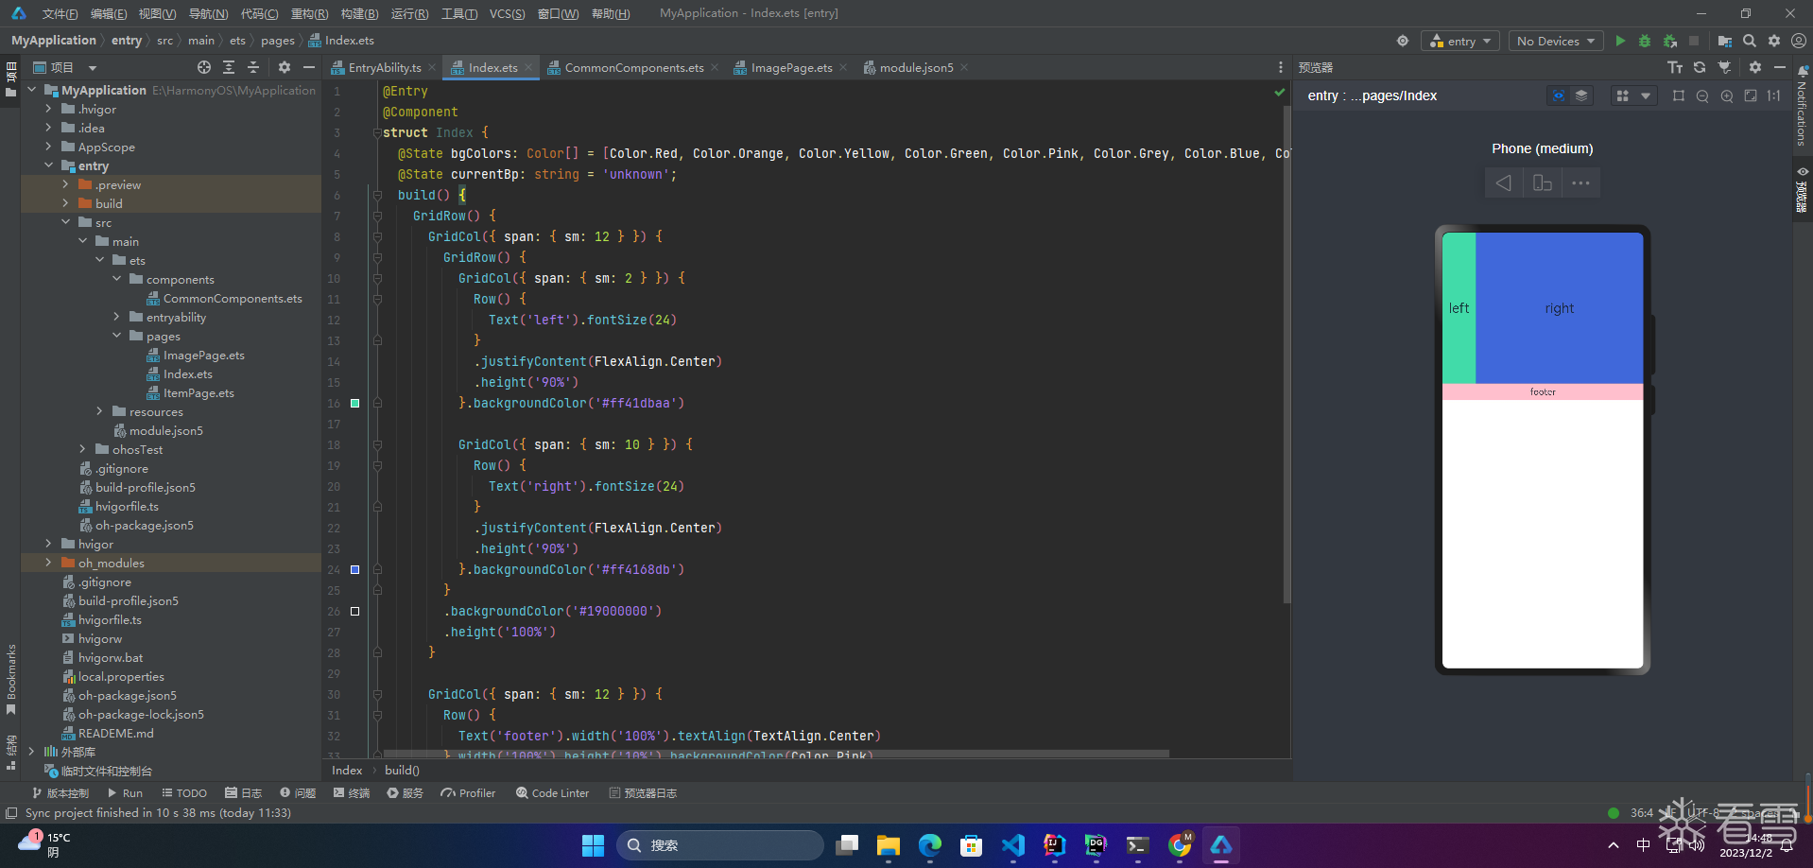This screenshot has width=1813, height=868.
Task: Attach debugger to running process
Action: [1670, 41]
